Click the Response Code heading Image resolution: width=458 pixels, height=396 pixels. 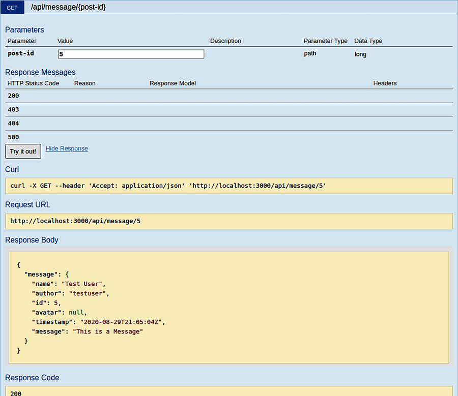(32, 378)
